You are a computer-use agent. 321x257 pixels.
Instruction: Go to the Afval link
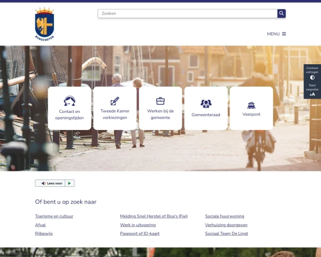[40, 225]
